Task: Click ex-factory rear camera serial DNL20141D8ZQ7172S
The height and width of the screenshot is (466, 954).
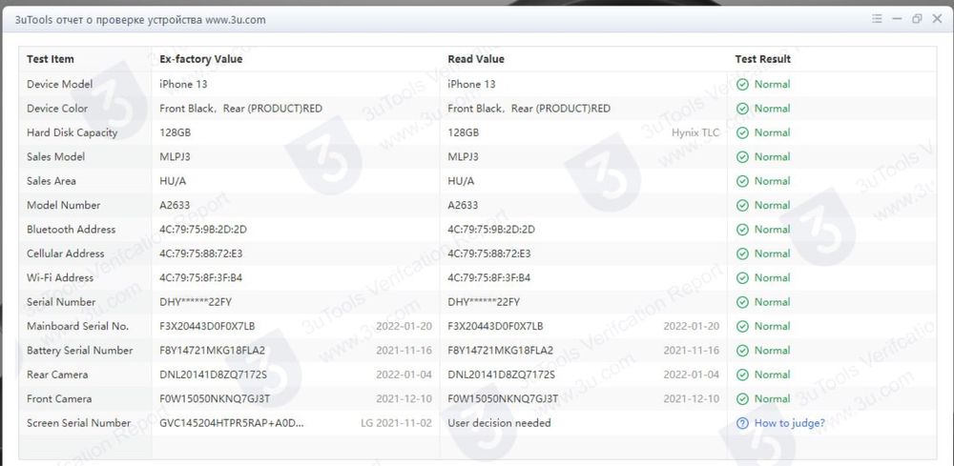Action: pyautogui.click(x=213, y=375)
